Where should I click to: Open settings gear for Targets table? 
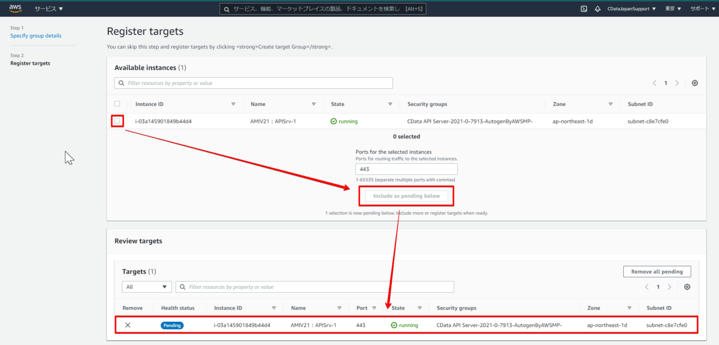(687, 287)
